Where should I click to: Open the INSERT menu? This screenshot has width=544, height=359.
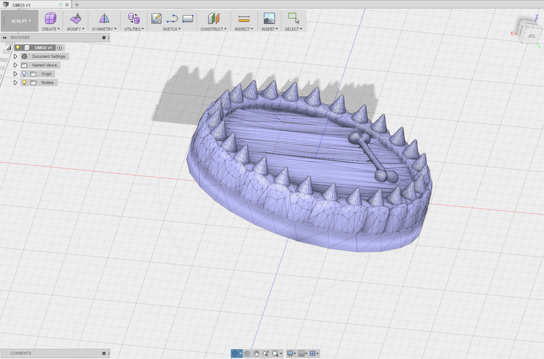pos(270,29)
